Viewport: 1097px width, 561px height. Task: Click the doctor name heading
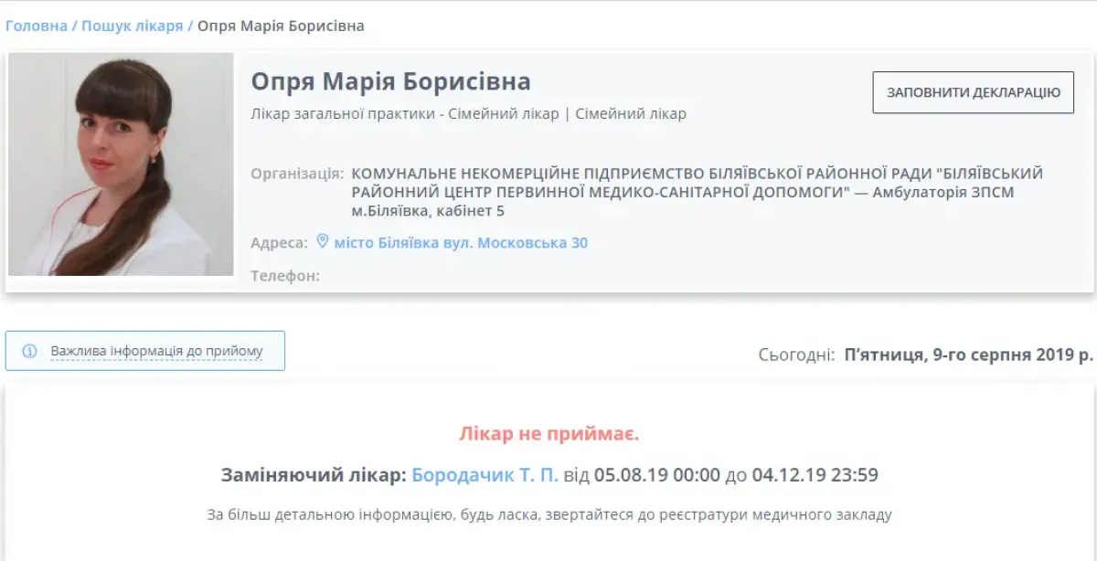[390, 81]
